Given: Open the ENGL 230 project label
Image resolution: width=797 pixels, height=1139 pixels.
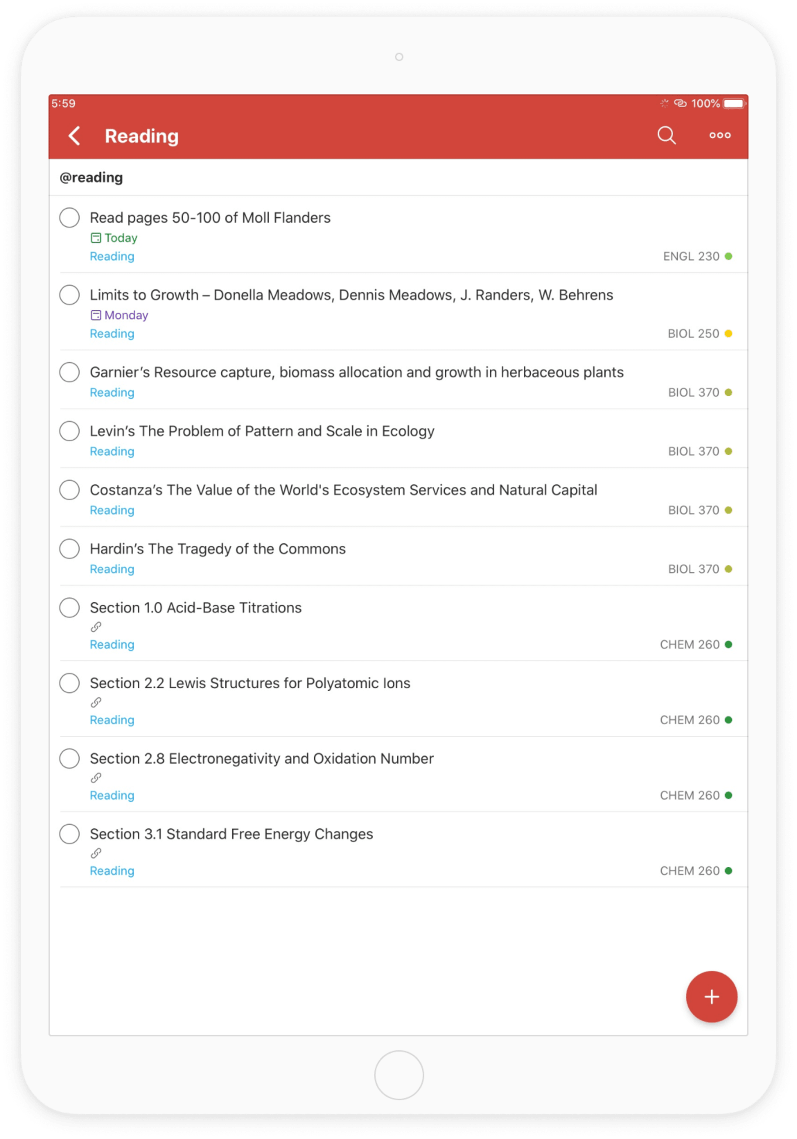Looking at the screenshot, I should [x=691, y=256].
